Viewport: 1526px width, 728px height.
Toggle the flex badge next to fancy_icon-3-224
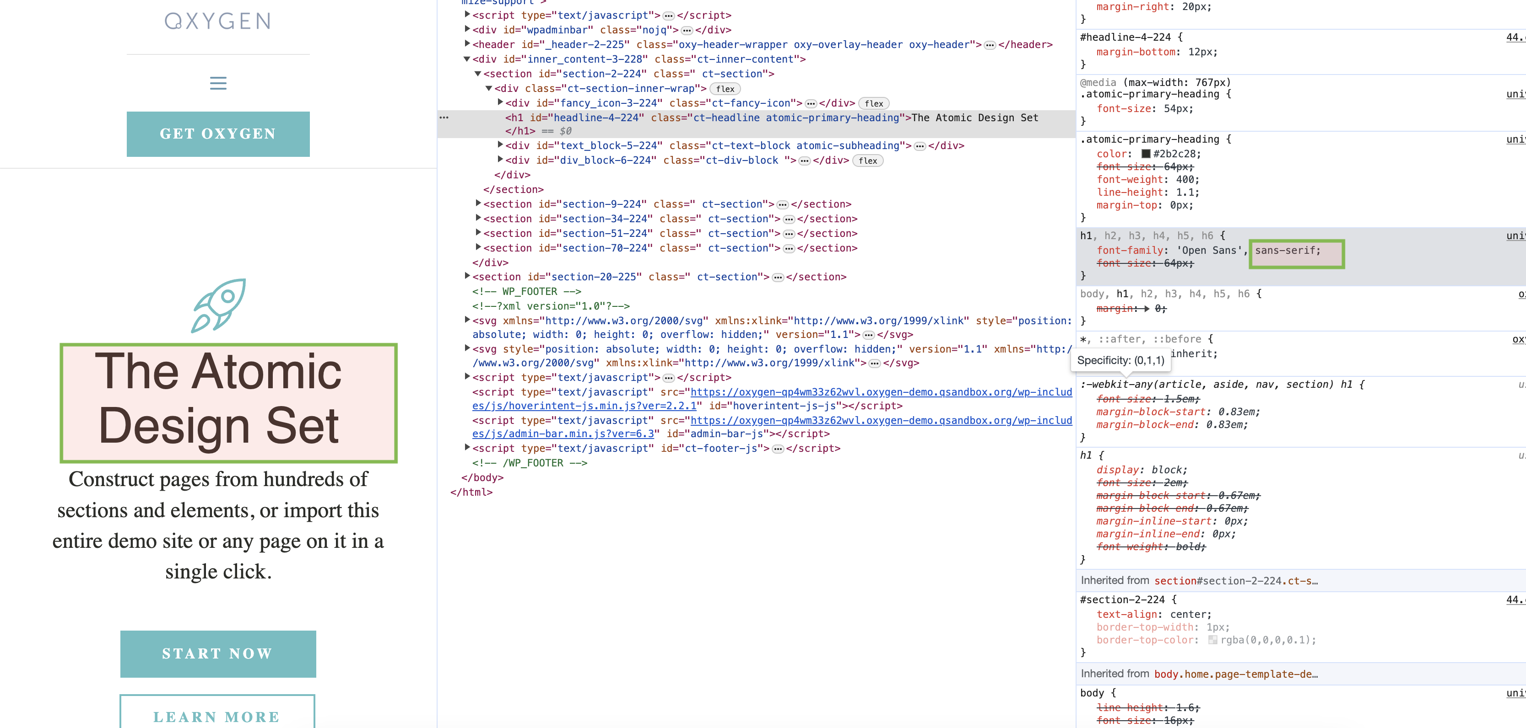click(875, 103)
